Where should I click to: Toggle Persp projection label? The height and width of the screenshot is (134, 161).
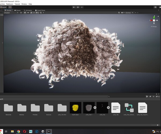point(154,27)
